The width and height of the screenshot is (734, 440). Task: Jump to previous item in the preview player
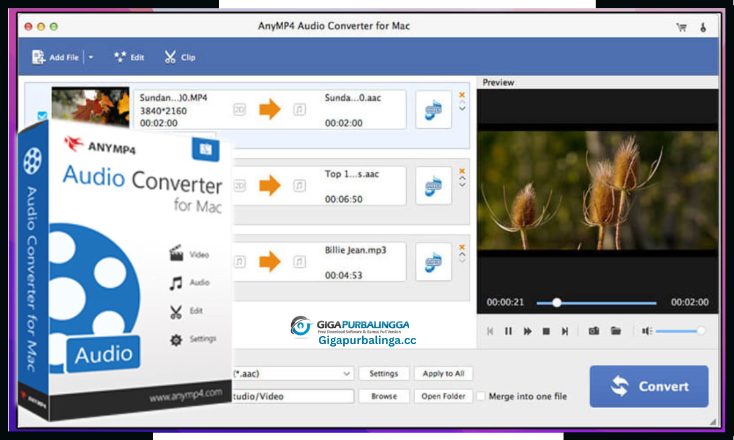pos(490,331)
